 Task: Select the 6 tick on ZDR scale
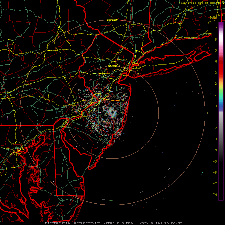216,39
